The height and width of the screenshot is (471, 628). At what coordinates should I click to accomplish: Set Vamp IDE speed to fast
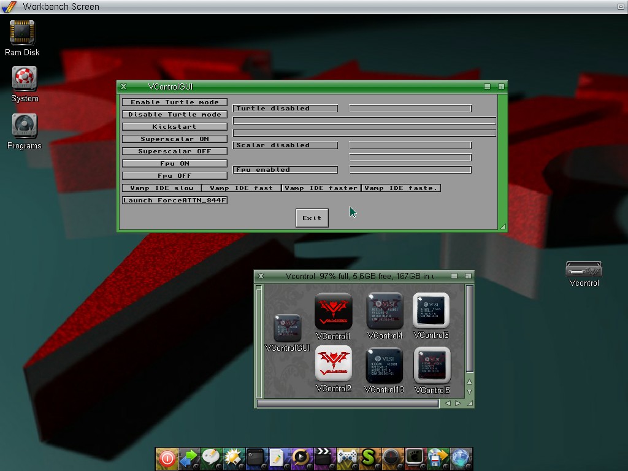point(242,188)
